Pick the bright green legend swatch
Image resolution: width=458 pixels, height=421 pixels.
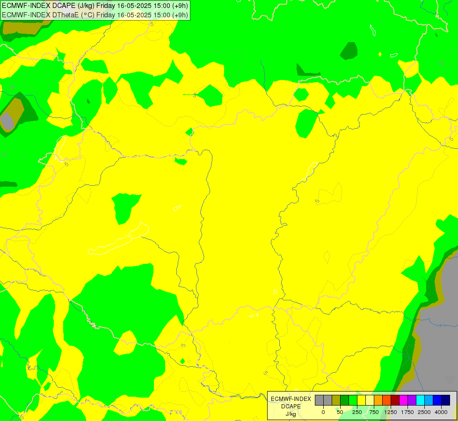tap(353, 400)
